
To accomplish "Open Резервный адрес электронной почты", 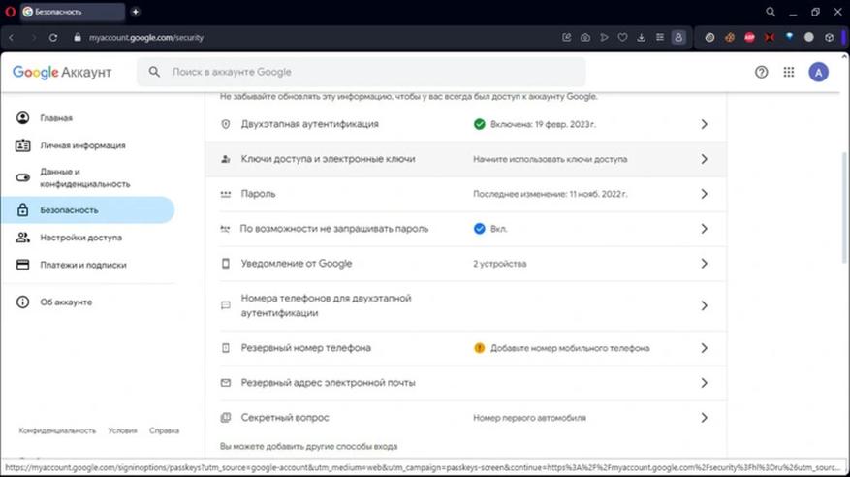I will point(465,383).
